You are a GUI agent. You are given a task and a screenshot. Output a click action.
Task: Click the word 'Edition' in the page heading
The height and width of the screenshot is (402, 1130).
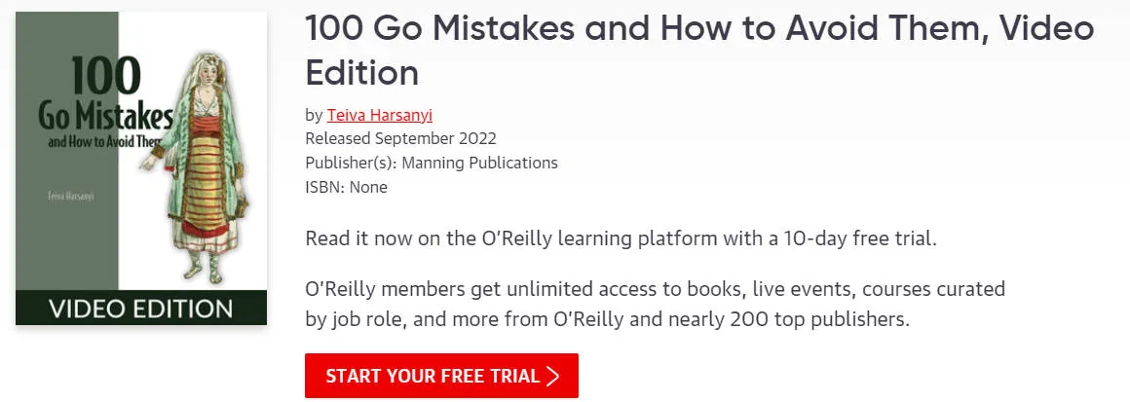361,72
